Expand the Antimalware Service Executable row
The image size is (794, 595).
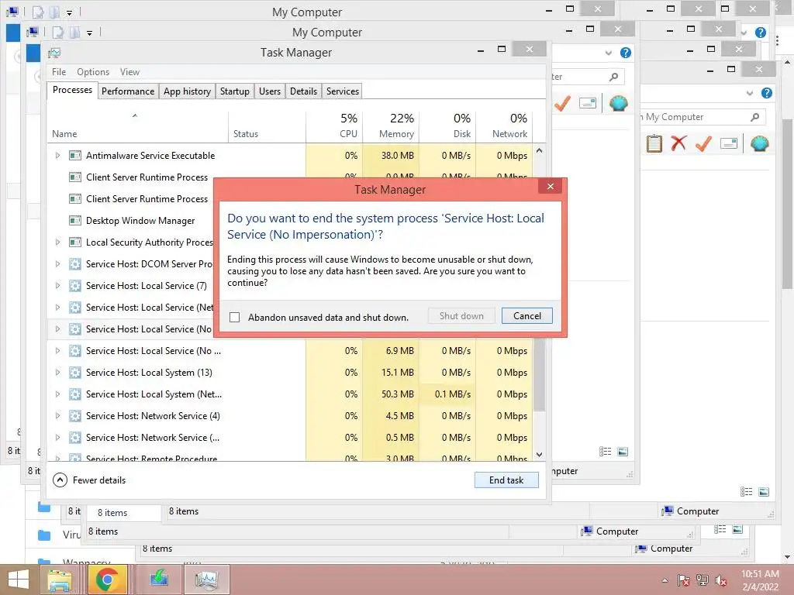57,155
